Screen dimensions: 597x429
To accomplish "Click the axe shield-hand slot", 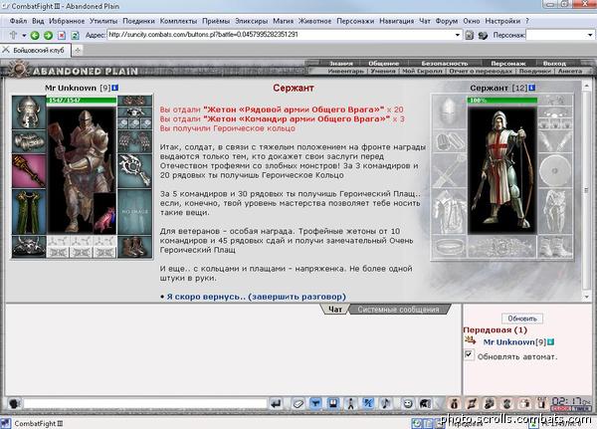I will [x=134, y=171].
